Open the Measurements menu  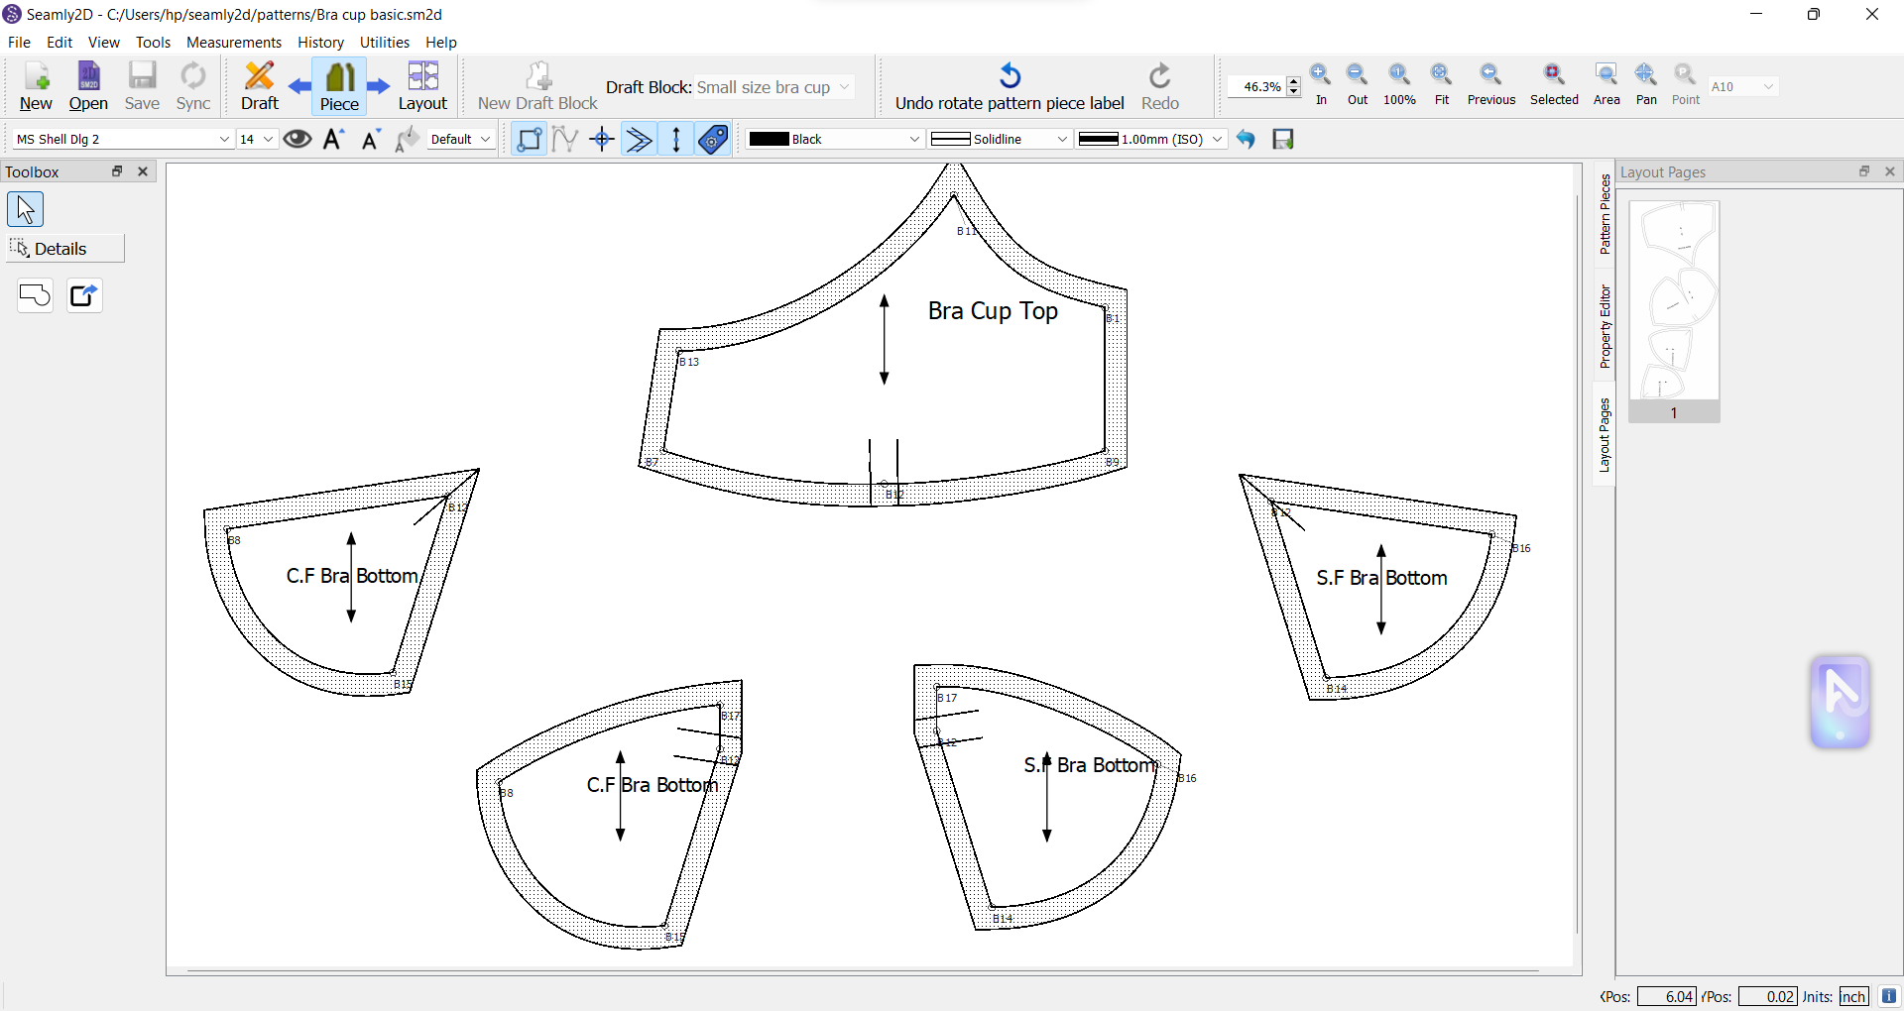coord(234,43)
